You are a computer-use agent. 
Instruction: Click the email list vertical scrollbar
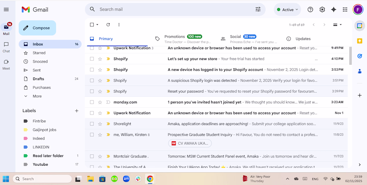350,56
